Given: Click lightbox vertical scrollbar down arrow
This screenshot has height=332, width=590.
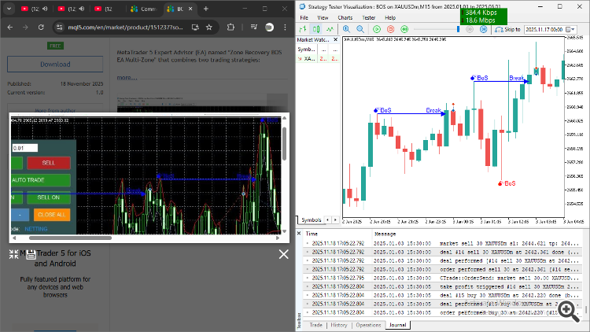Looking at the screenshot, I should pos(285,231).
